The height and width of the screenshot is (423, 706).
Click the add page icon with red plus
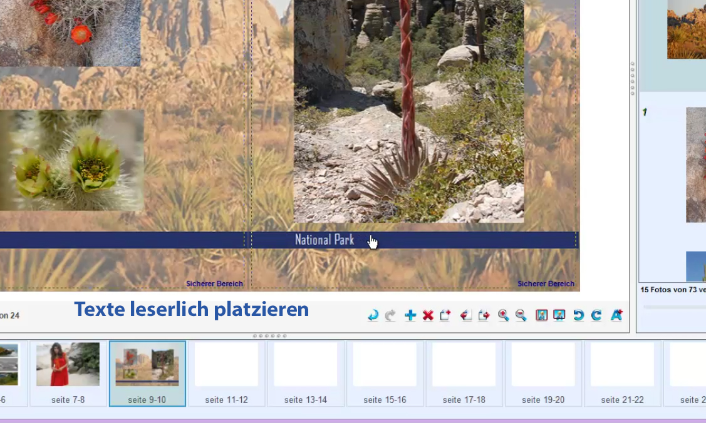(x=446, y=315)
